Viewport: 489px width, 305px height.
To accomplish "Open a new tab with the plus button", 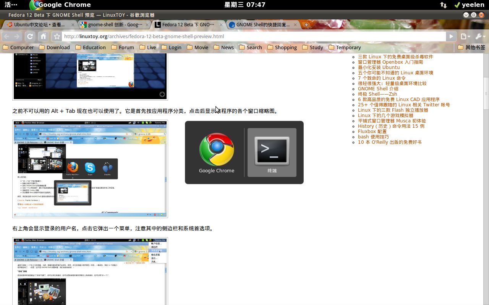I will [x=306, y=25].
